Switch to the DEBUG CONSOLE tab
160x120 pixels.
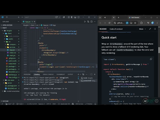click(48, 74)
